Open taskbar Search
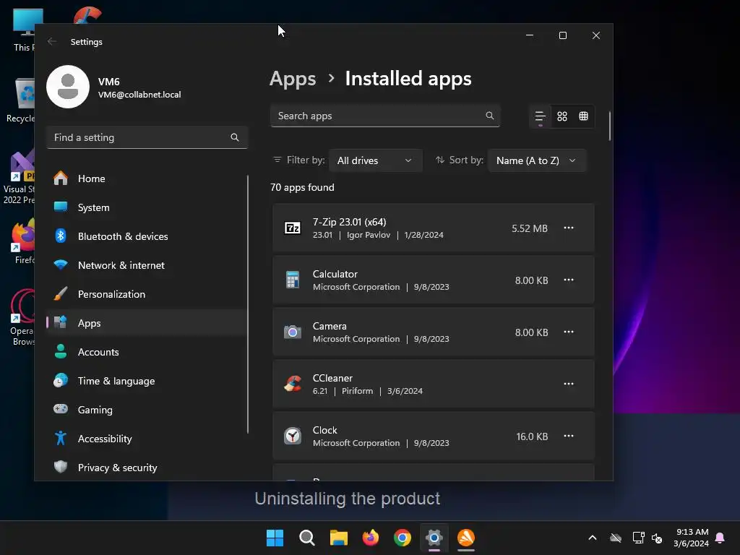Image resolution: width=740 pixels, height=555 pixels. tap(306, 538)
